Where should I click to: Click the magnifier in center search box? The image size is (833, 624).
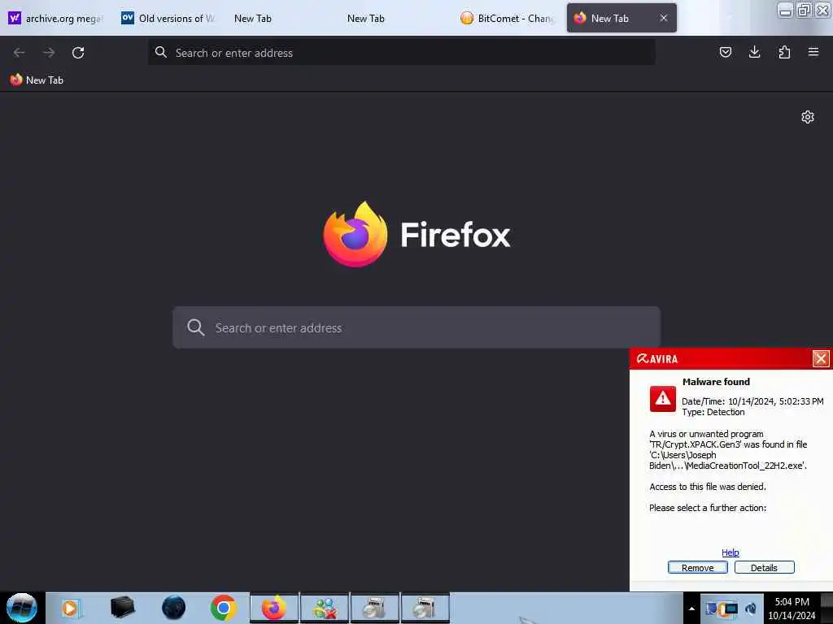click(195, 327)
